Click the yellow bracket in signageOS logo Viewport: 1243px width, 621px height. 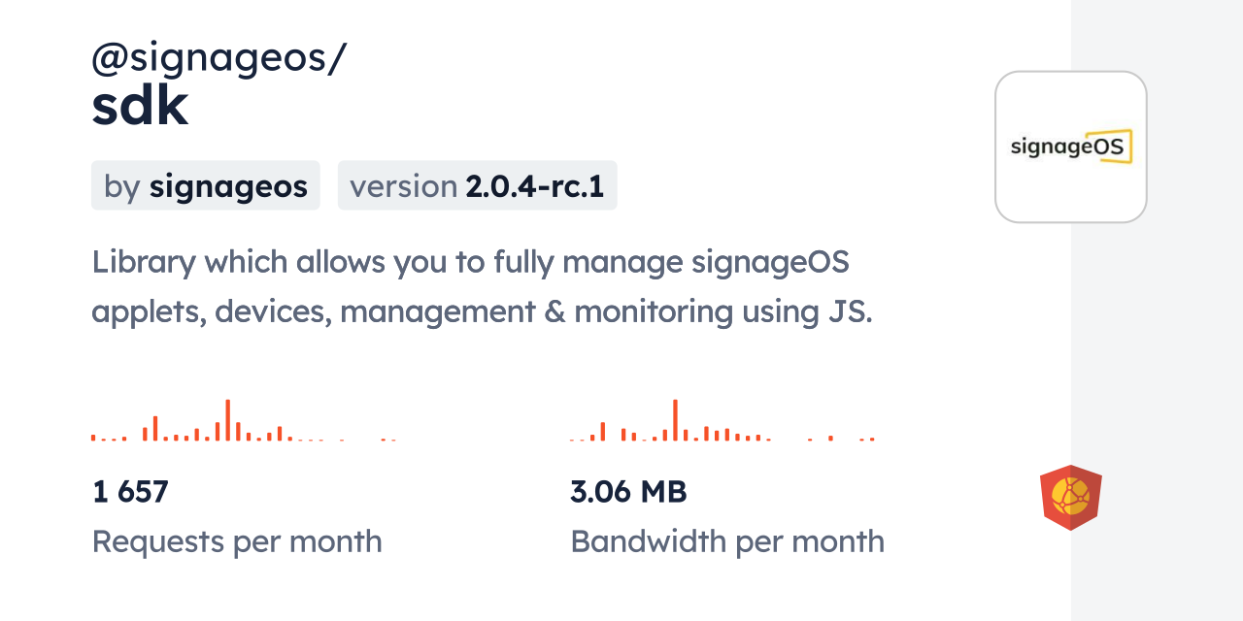(1116, 147)
